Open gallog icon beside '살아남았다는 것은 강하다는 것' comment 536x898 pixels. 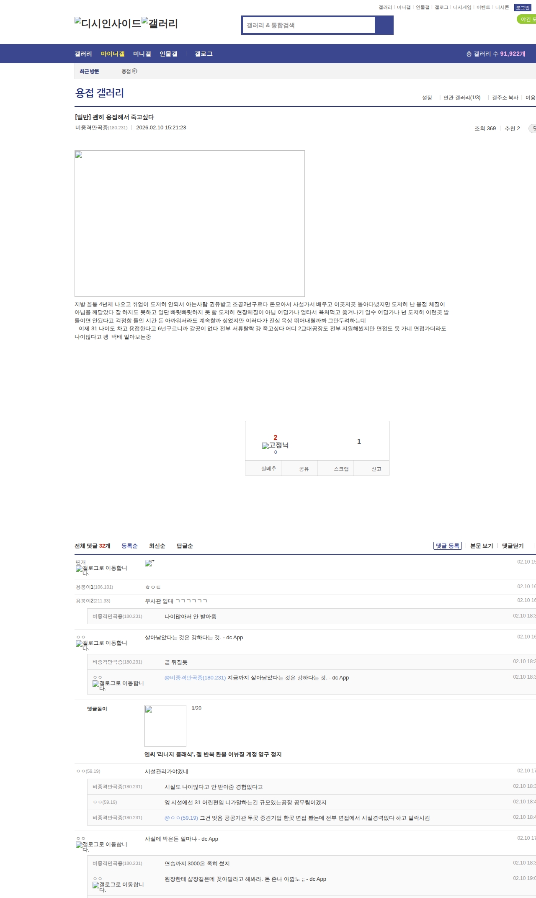(101, 646)
